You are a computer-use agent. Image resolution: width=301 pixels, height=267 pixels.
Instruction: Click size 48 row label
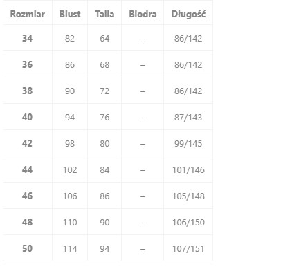27,222
